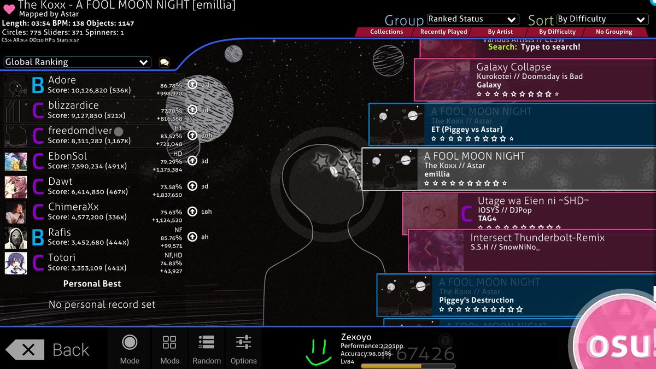Select the emillia difficulty card
This screenshot has height=369, width=656.
[x=508, y=169]
